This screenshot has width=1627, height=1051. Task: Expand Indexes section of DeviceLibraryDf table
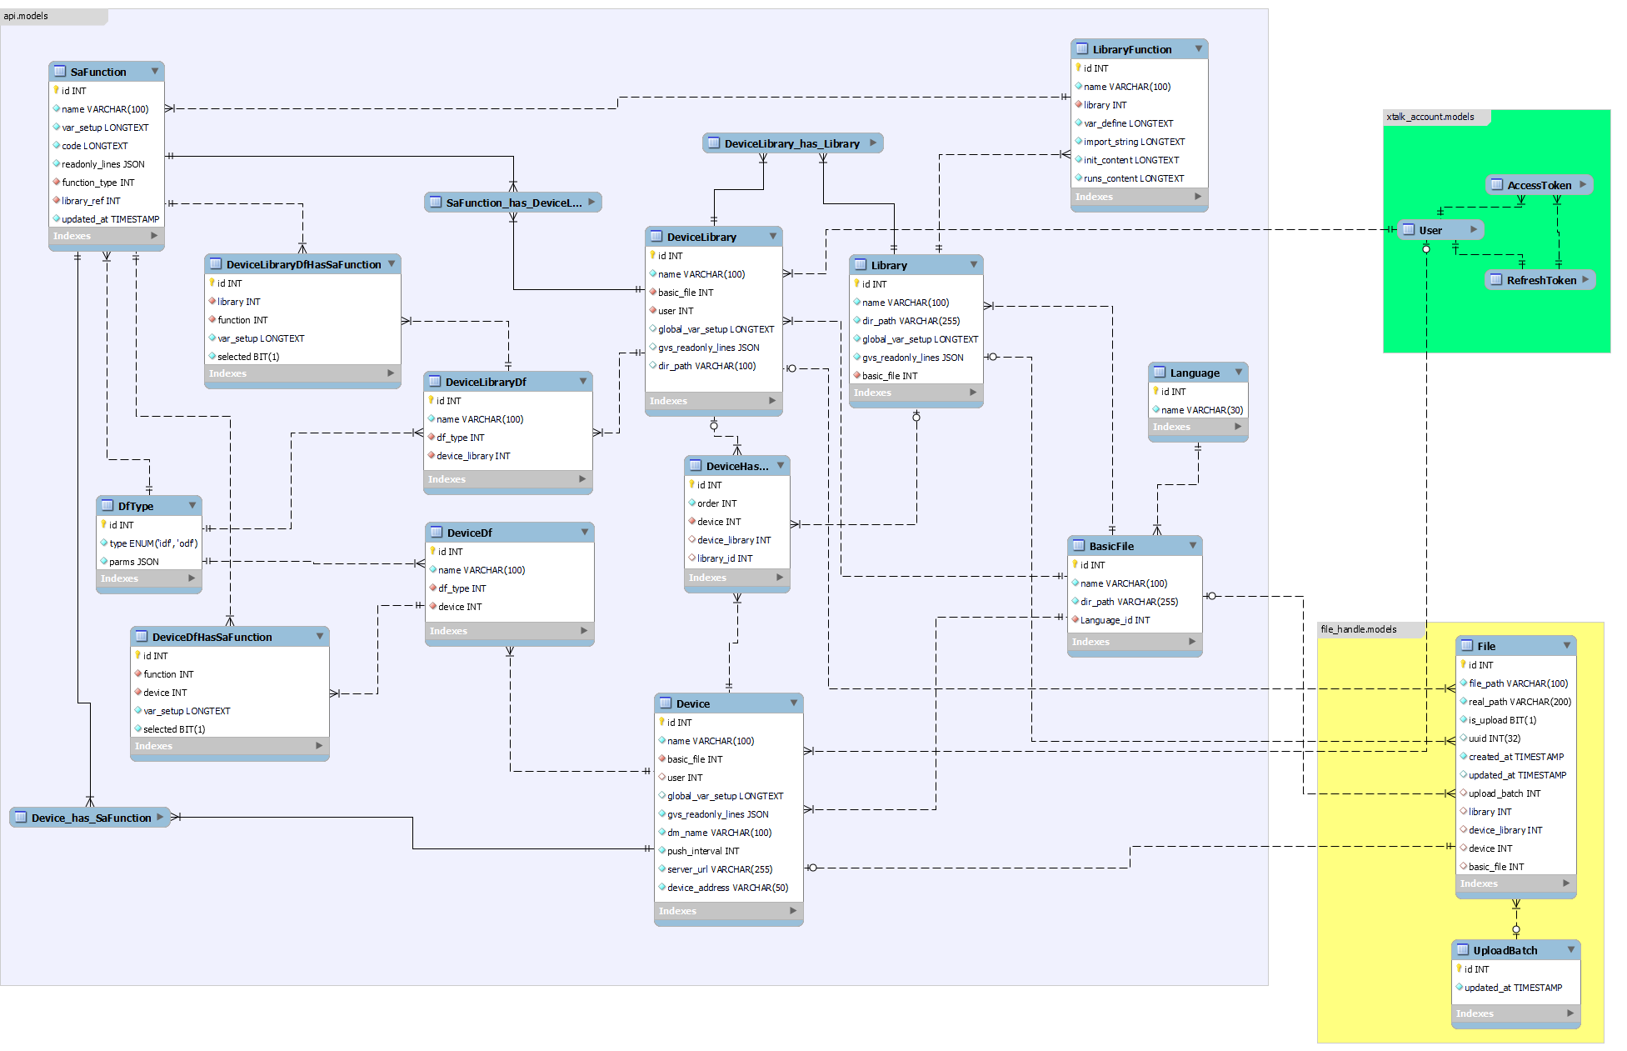[x=581, y=479]
